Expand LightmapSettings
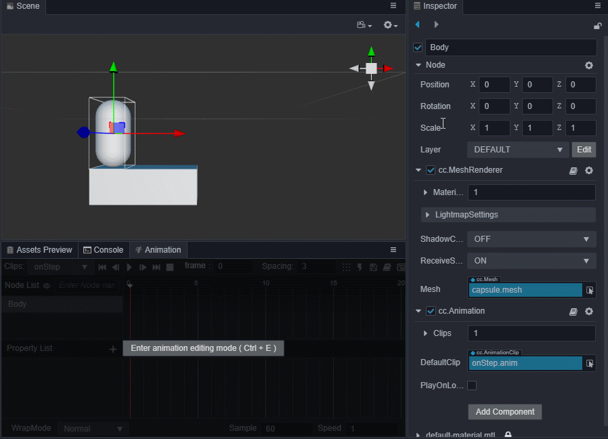The height and width of the screenshot is (439, 608). tap(427, 215)
